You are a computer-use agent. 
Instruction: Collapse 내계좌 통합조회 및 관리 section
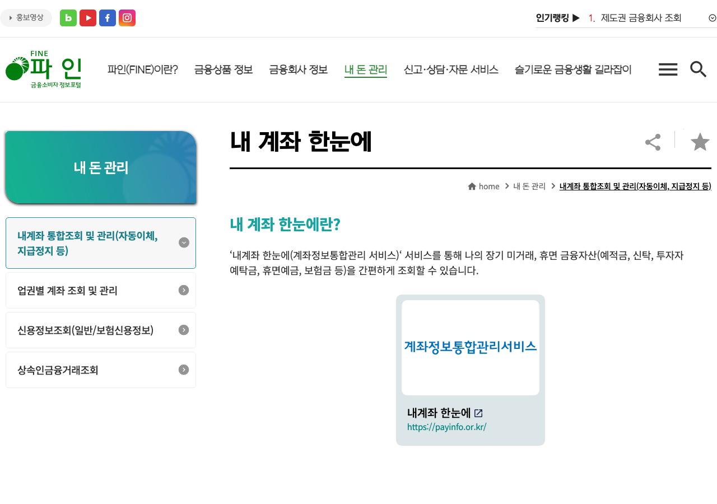coord(184,242)
